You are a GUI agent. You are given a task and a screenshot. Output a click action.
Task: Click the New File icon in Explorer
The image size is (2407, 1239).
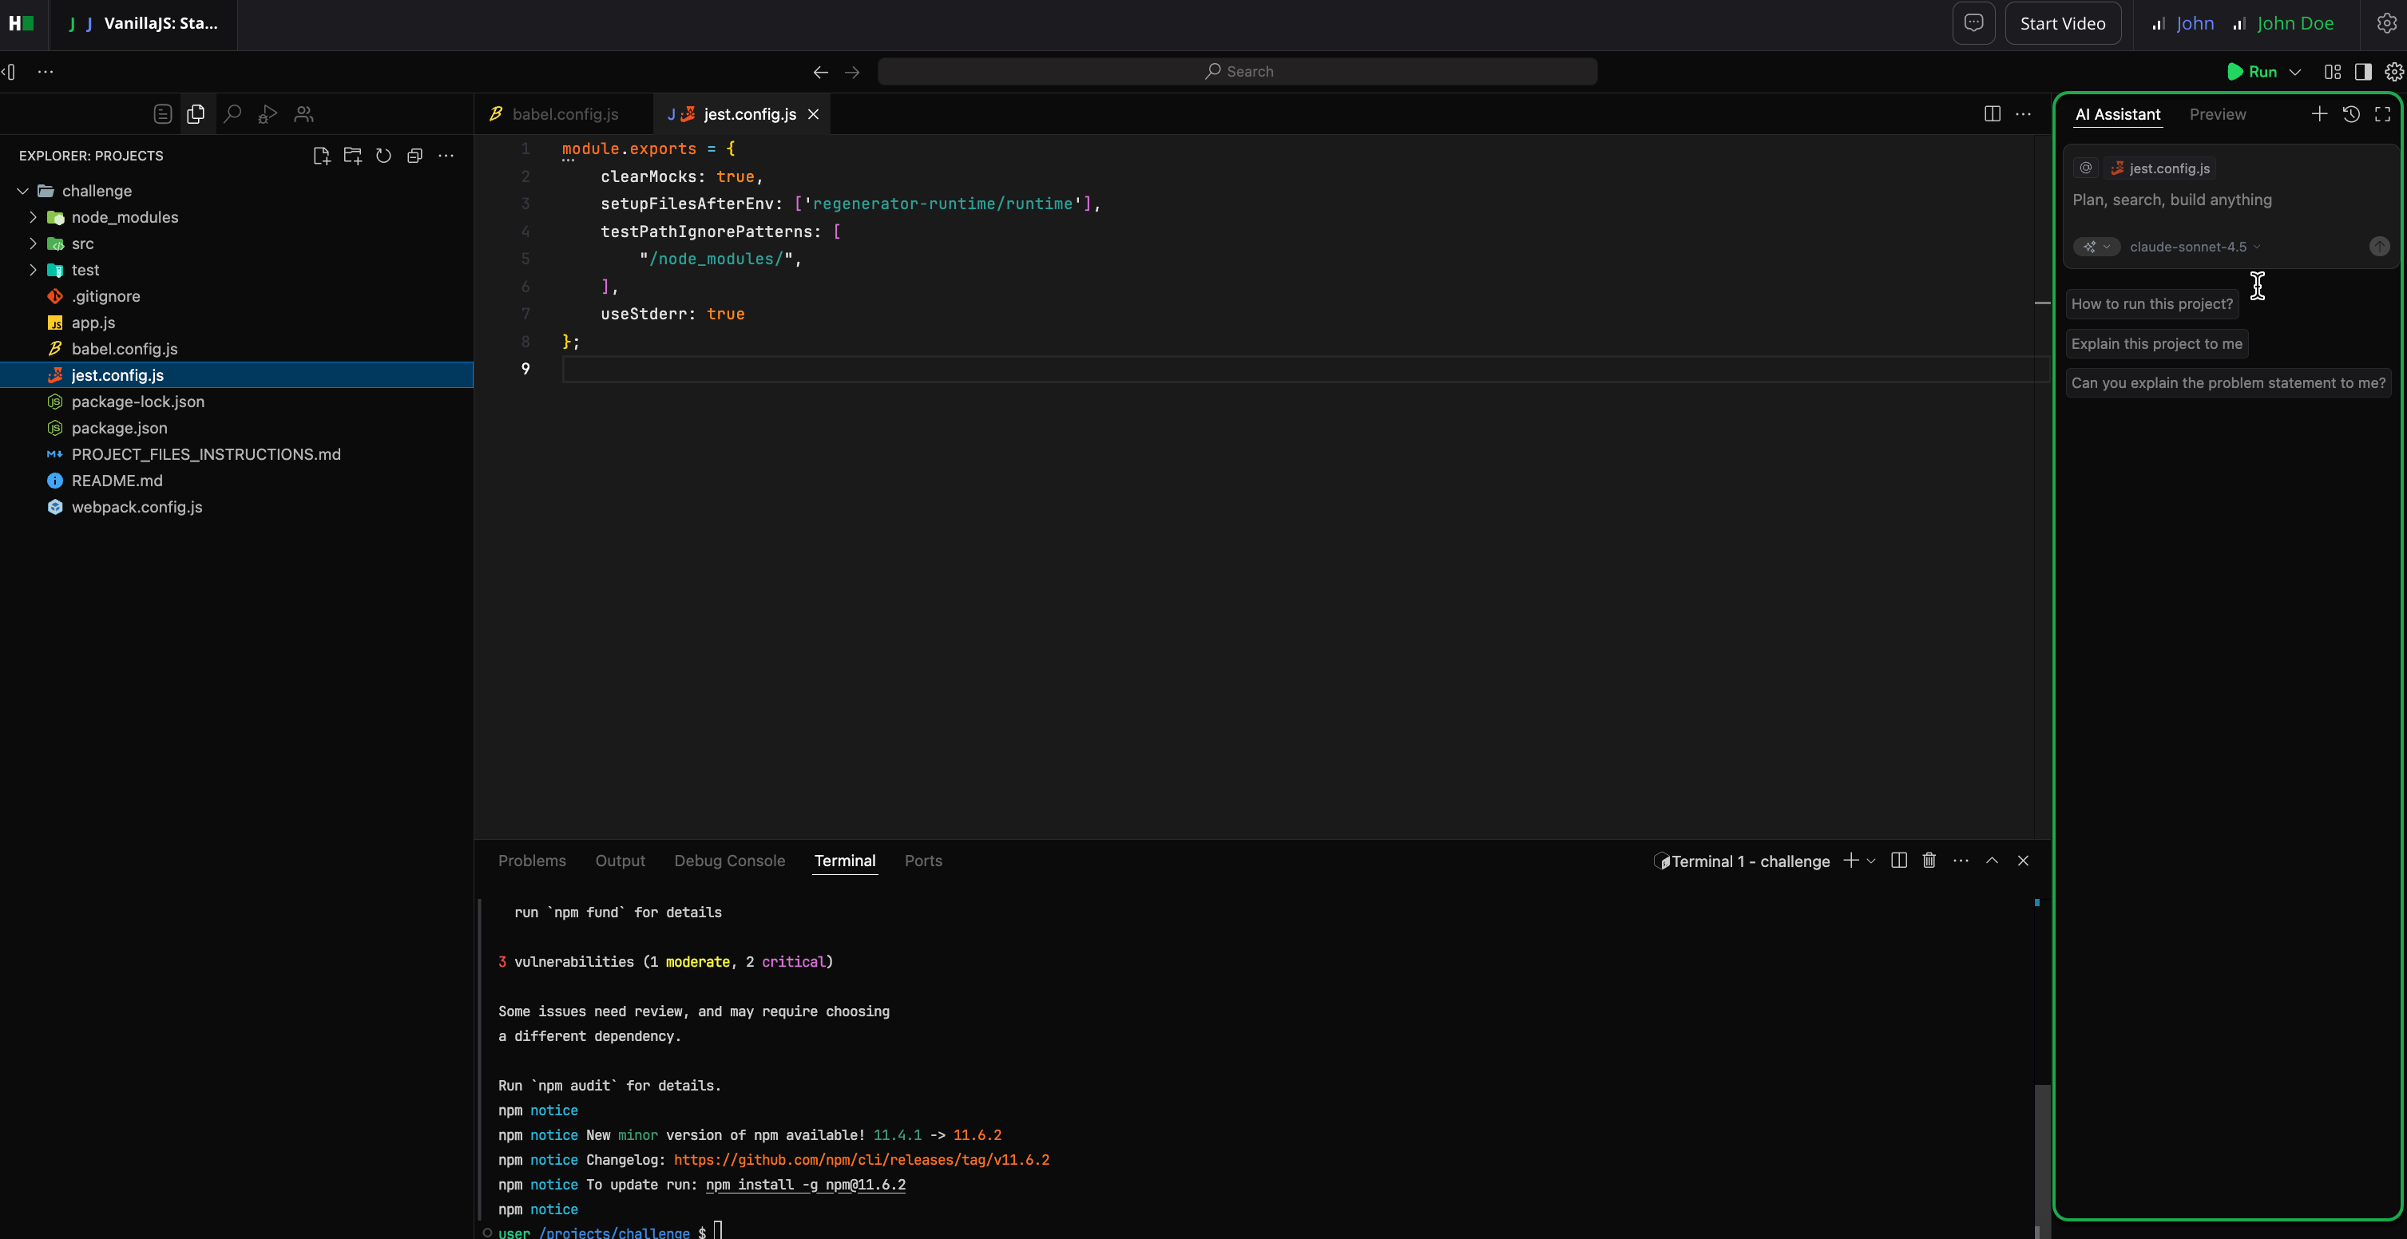(x=320, y=156)
